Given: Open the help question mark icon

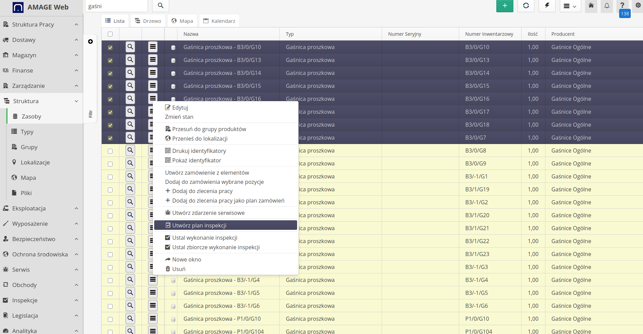Looking at the screenshot, I should coord(622,5).
